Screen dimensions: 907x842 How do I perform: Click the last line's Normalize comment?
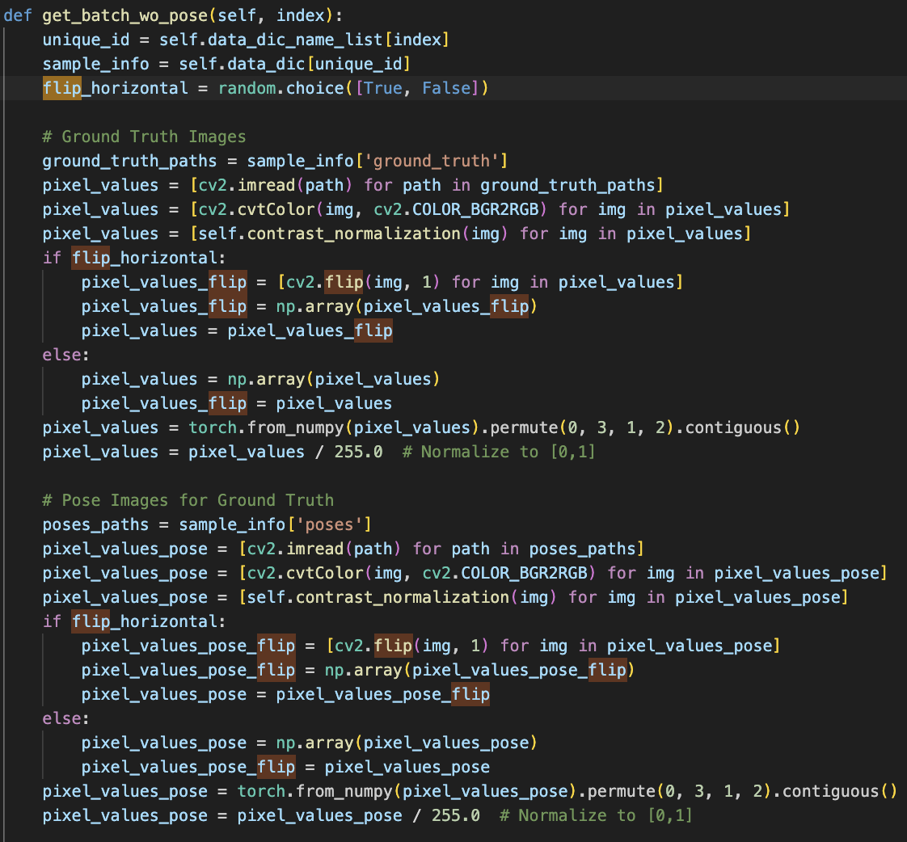tap(596, 815)
